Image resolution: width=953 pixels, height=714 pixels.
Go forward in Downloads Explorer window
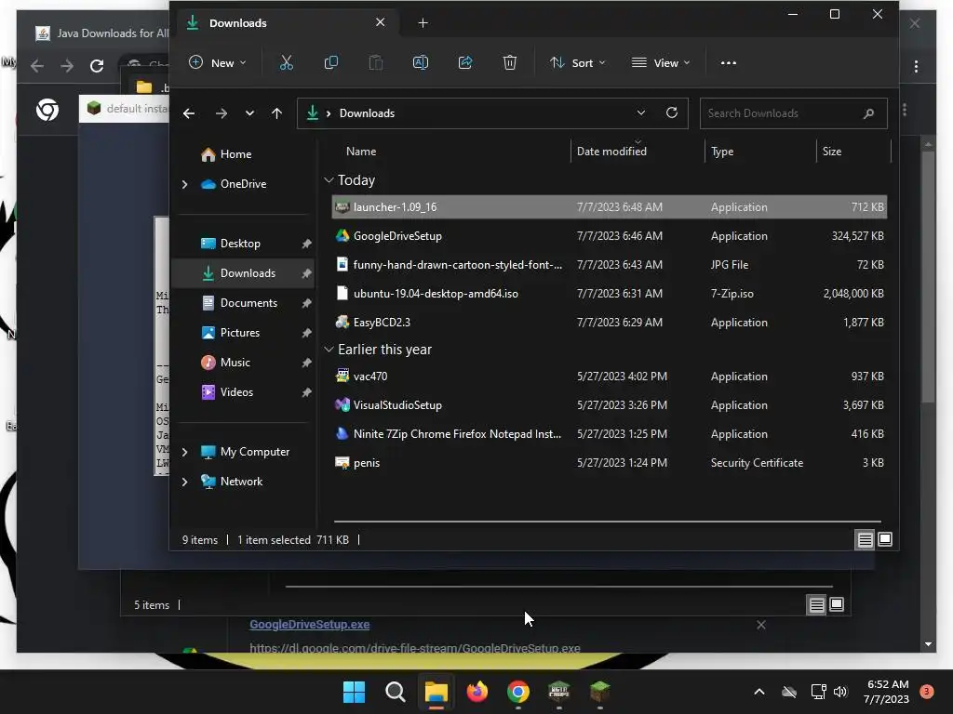click(221, 113)
